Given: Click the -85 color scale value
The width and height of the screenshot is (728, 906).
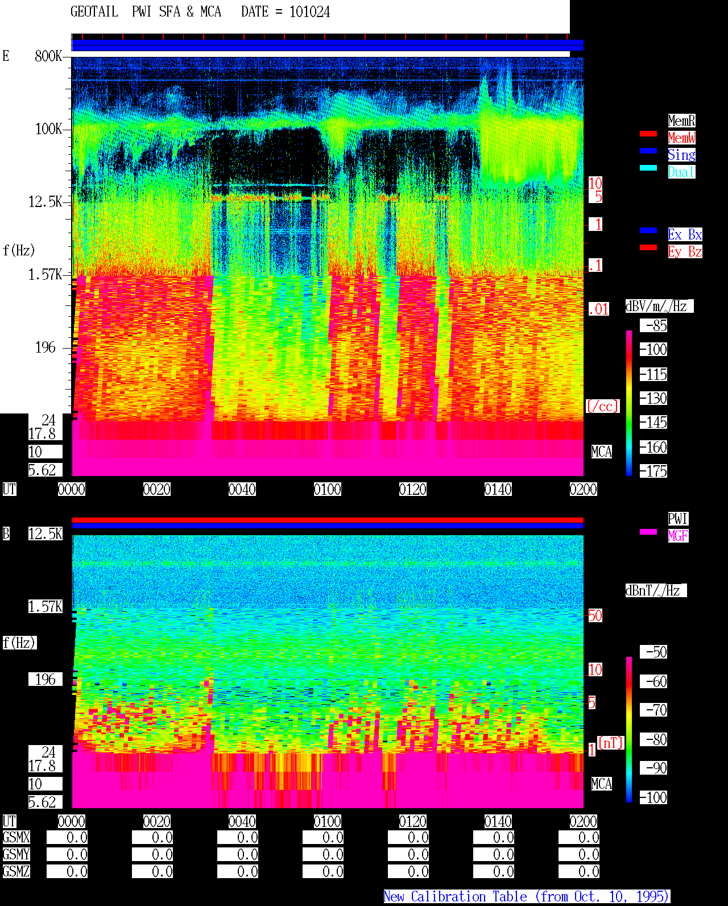Looking at the screenshot, I should click(x=653, y=325).
